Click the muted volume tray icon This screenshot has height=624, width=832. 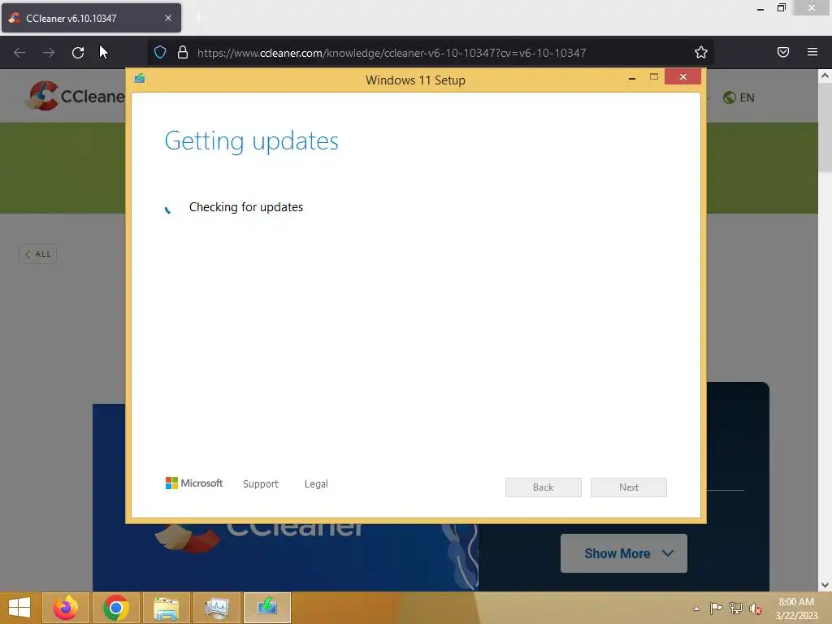tap(756, 609)
